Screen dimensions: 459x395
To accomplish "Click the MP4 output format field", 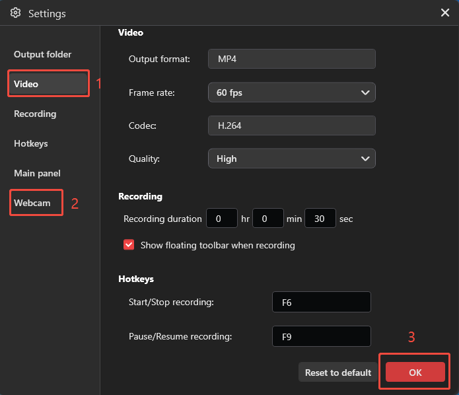I will pyautogui.click(x=291, y=59).
